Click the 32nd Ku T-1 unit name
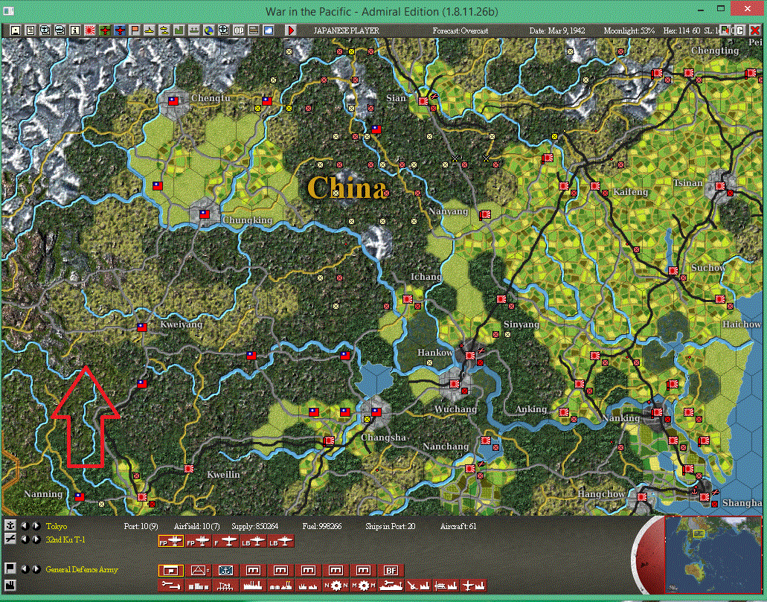The image size is (767, 602). coord(65,539)
